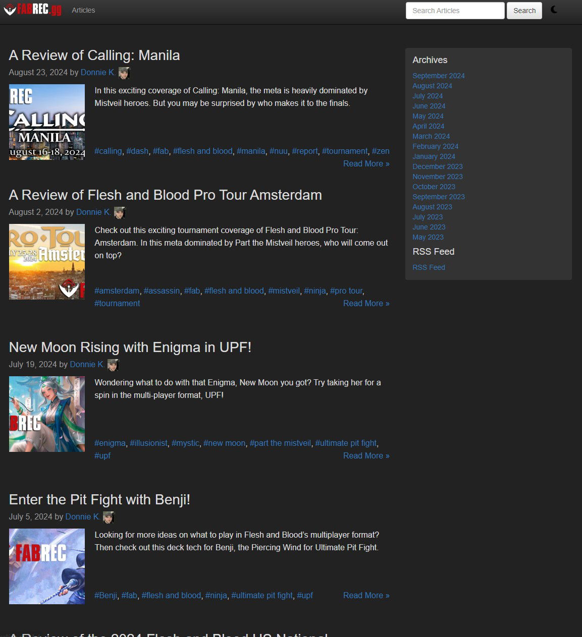Read More on the Benji Pit Fight article

coord(366,595)
